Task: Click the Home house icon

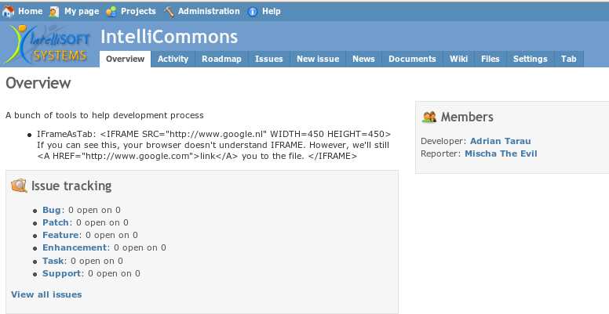Action: coord(8,12)
